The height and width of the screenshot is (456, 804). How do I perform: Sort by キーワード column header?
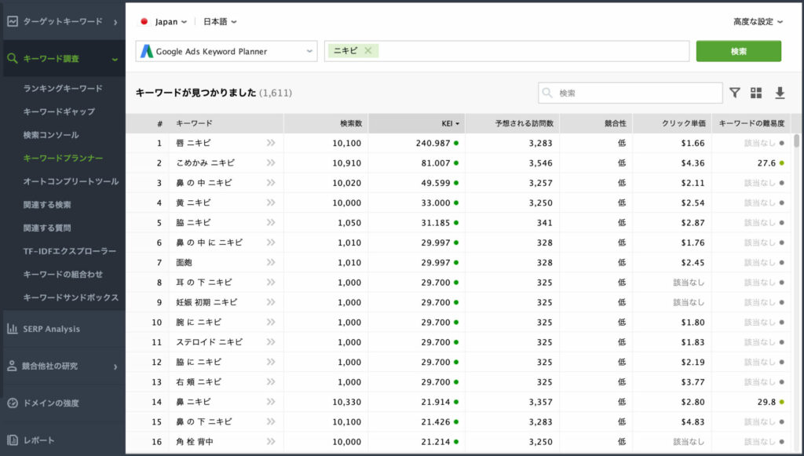point(194,123)
